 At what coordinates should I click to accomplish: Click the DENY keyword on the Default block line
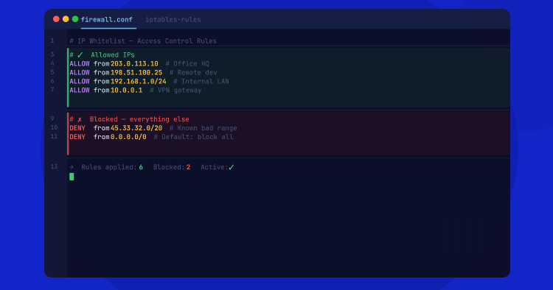tap(77, 137)
